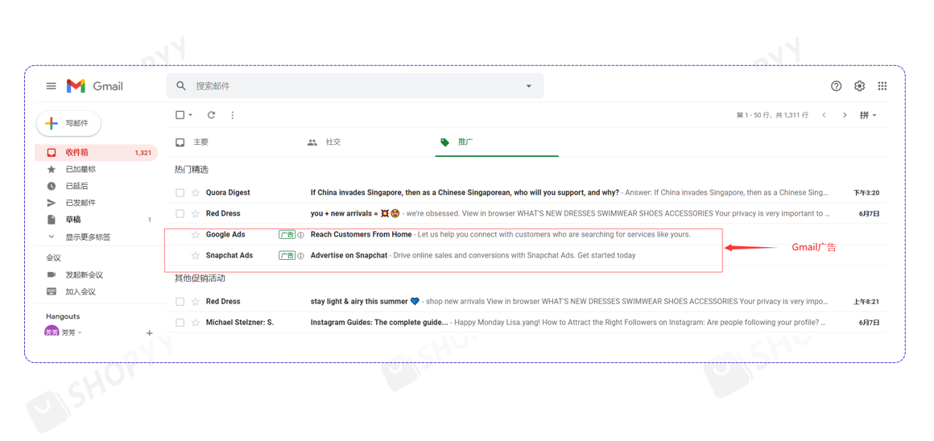934x441 pixels.
Task: Tick the Quora Digest email checkbox
Action: (x=180, y=193)
